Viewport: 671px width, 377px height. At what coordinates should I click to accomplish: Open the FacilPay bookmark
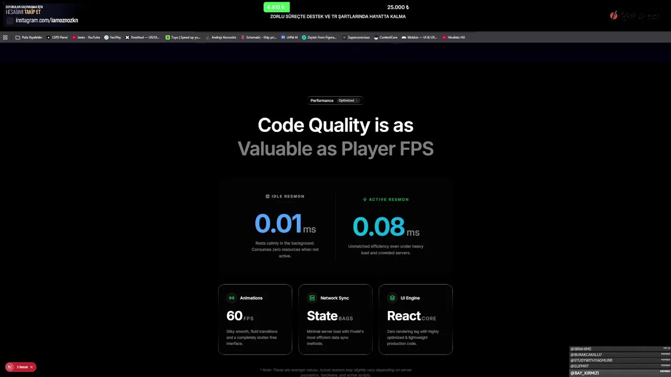pyautogui.click(x=113, y=37)
